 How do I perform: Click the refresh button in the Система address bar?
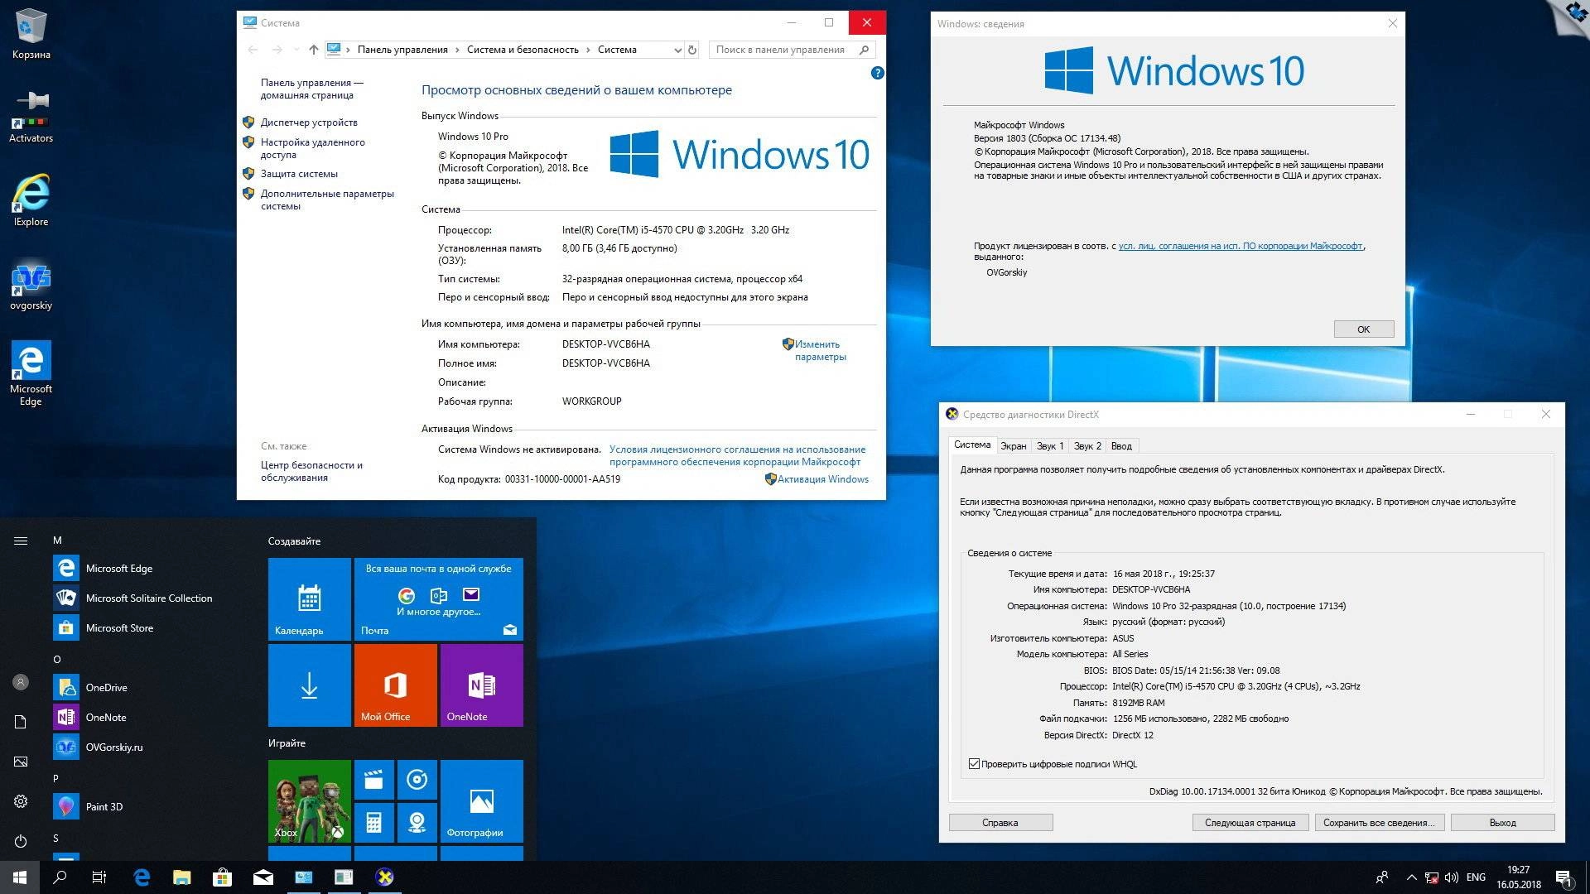click(692, 50)
